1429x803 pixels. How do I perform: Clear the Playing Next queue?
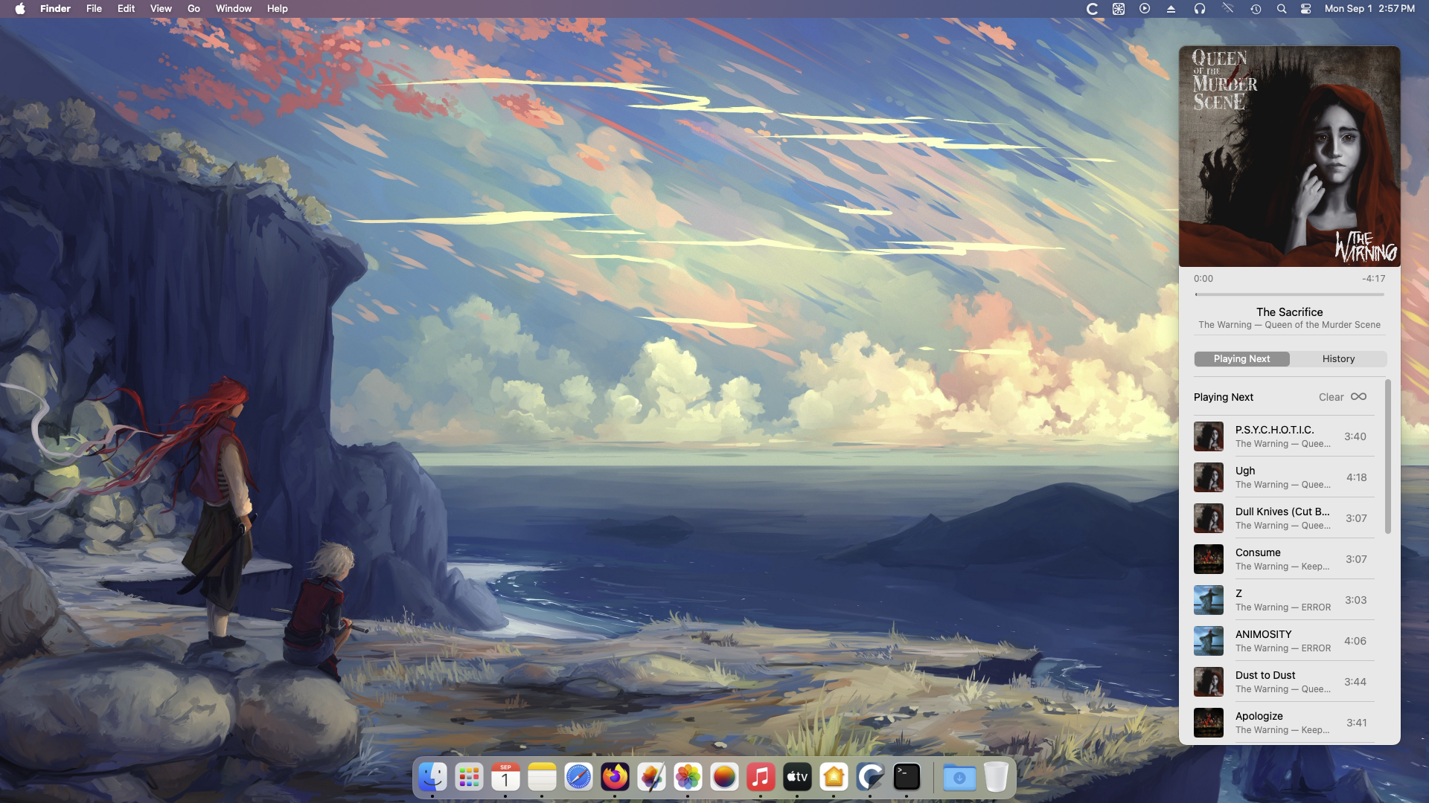1331,397
